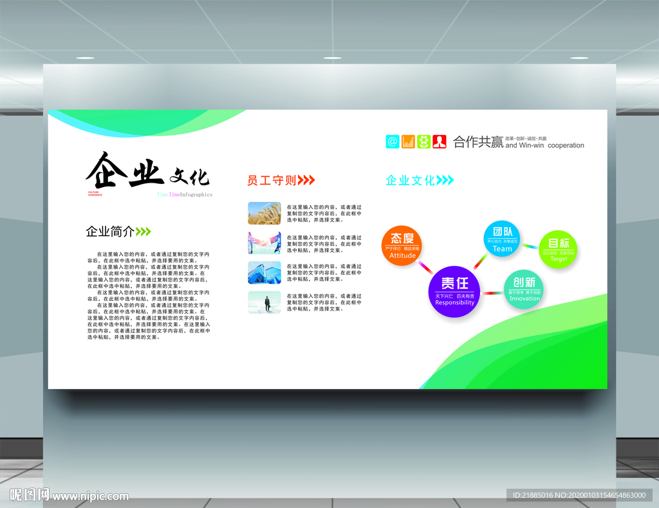This screenshot has width=659, height=508.
Task: Select the green 目标 Target circle
Action: point(558,249)
